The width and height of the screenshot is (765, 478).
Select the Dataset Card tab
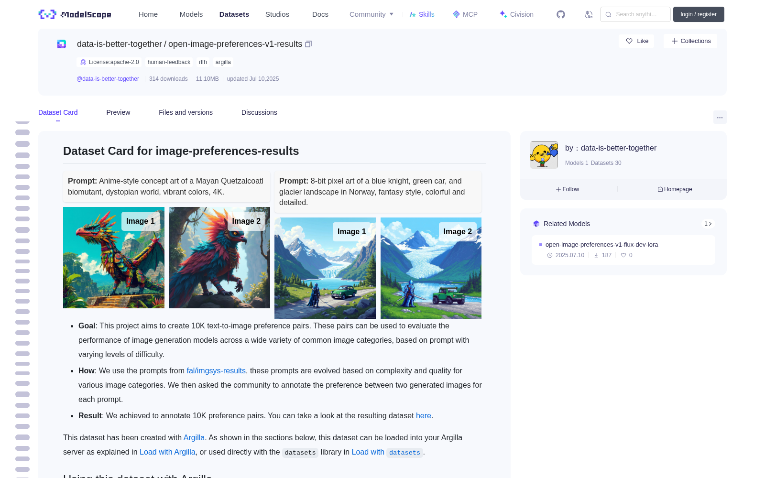(58, 112)
